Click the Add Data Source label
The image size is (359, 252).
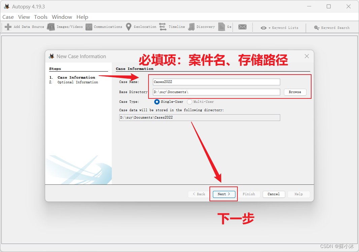pos(29,27)
